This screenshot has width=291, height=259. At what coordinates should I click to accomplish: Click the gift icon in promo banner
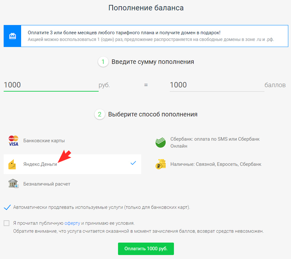[12, 36]
